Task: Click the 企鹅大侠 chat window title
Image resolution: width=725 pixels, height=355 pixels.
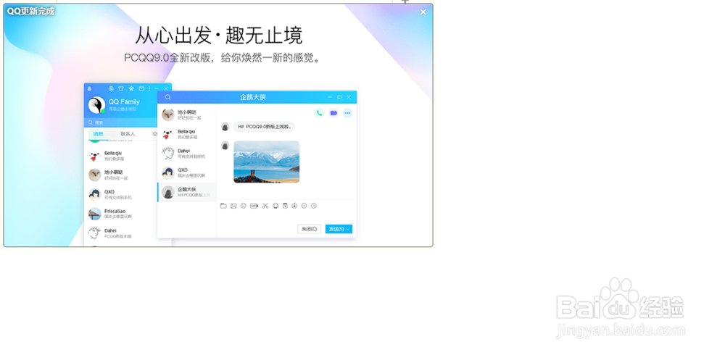Action: coord(253,97)
